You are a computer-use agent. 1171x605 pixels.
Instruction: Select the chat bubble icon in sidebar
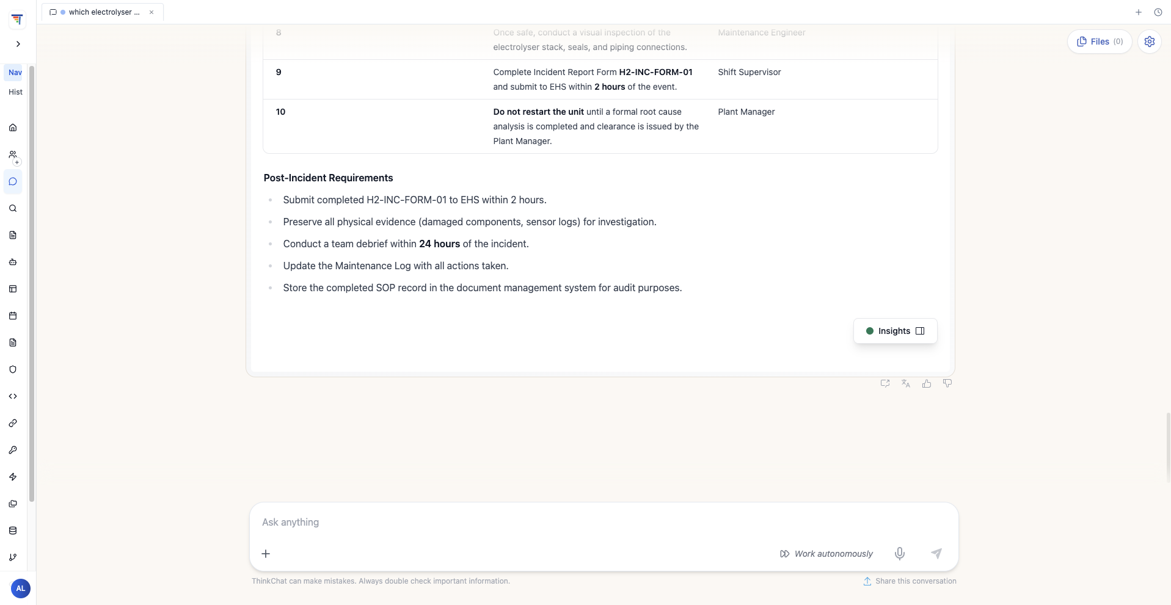click(x=13, y=181)
